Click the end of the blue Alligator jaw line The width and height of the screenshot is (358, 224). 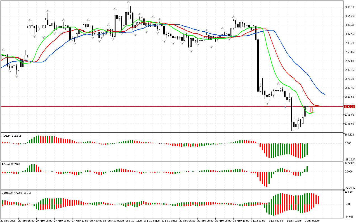click(x=324, y=94)
